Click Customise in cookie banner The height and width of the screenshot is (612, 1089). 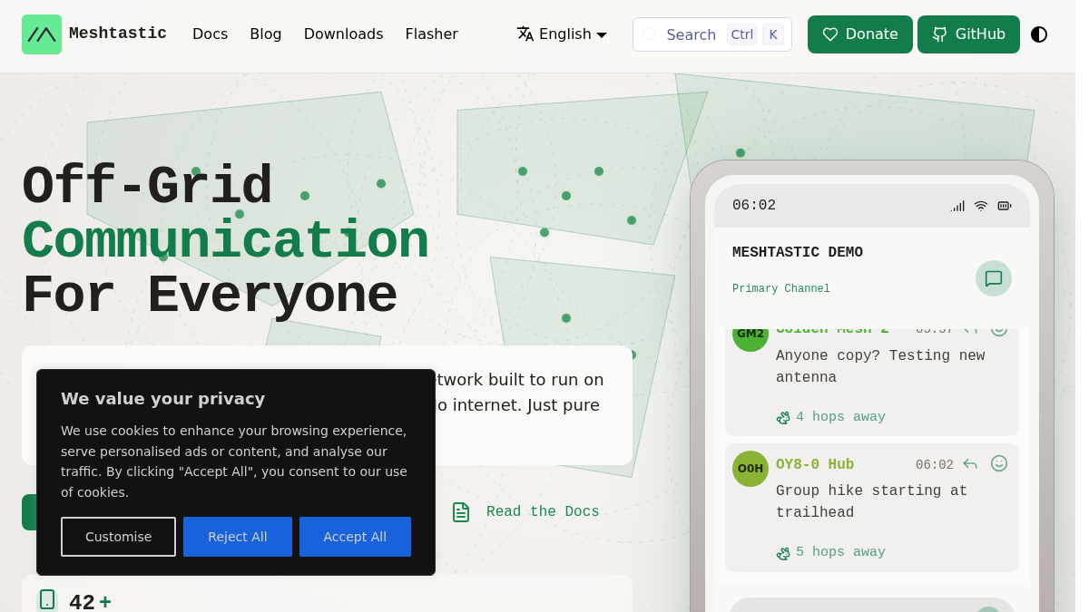(118, 537)
